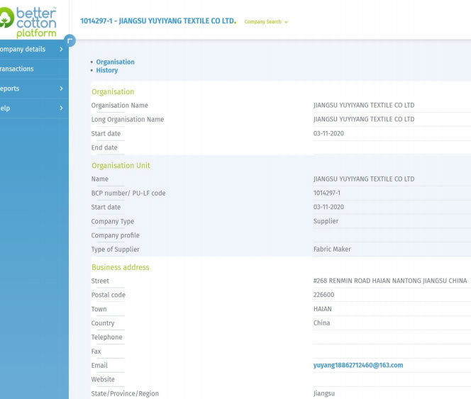Click the Better Cotton Platform logo
The image size is (471, 399).
(x=28, y=22)
